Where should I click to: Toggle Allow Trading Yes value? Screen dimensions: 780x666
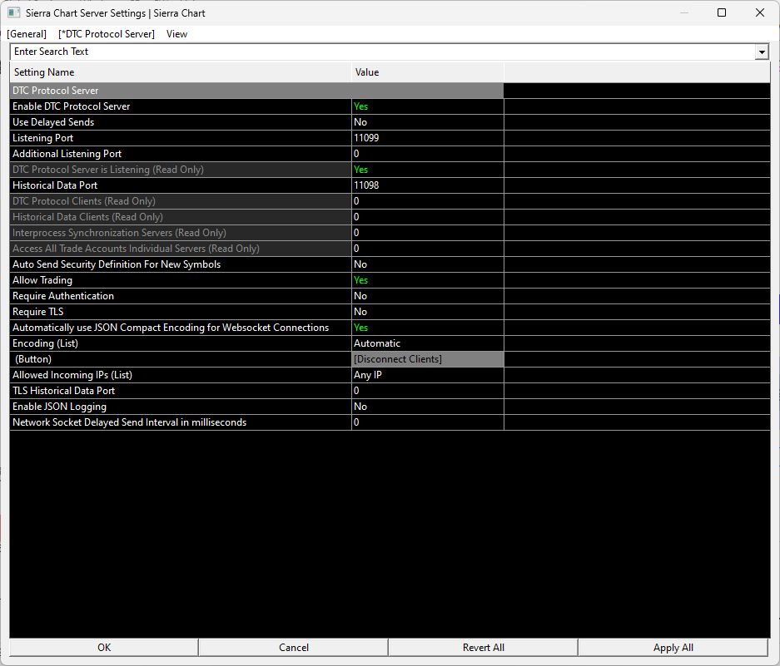pyautogui.click(x=428, y=280)
